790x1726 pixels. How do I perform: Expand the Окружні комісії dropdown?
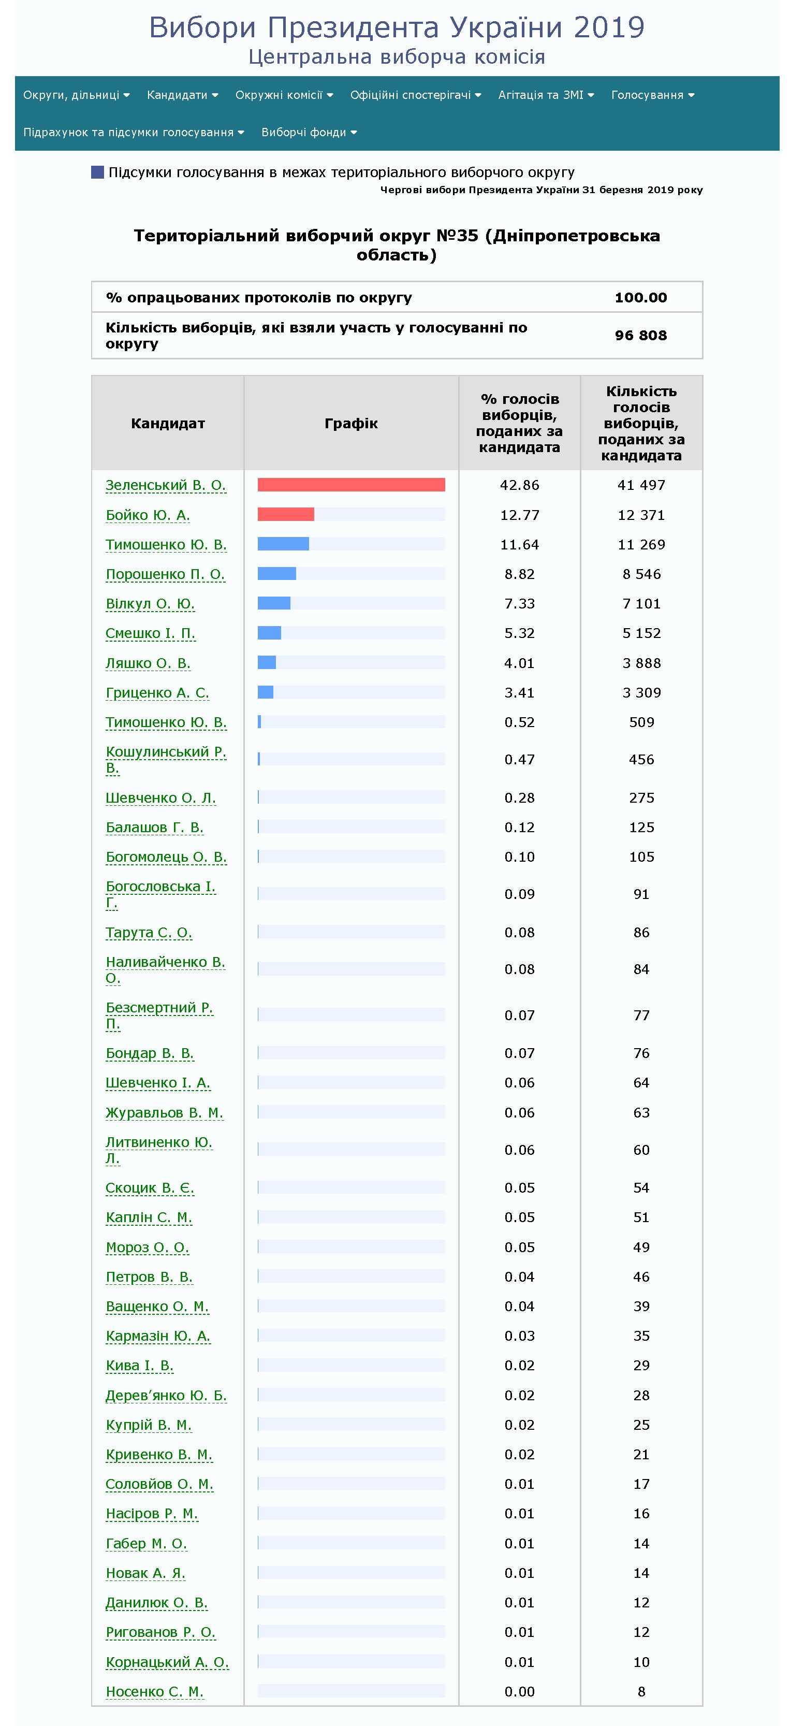pos(283,95)
